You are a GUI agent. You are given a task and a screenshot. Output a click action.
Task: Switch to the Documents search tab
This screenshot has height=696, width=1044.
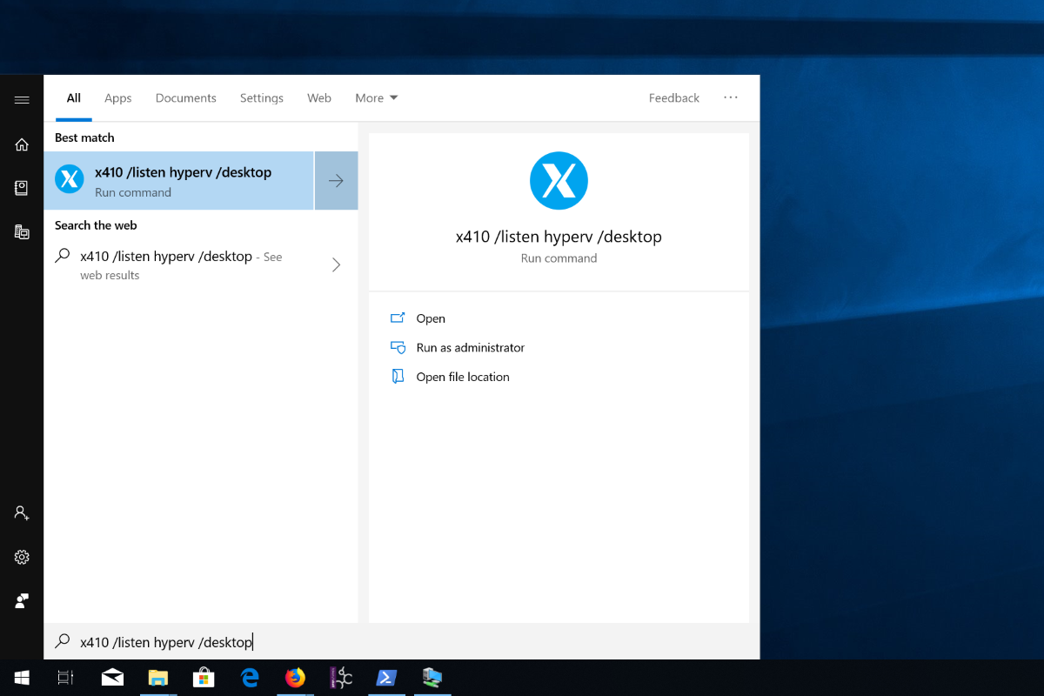pos(185,98)
